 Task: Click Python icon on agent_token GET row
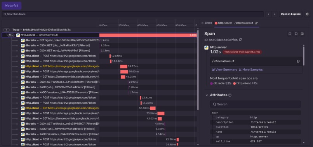tap(23, 40)
